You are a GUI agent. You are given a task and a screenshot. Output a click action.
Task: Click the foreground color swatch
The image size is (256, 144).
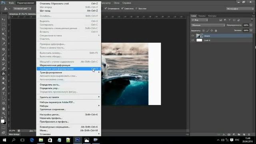pos(2,121)
